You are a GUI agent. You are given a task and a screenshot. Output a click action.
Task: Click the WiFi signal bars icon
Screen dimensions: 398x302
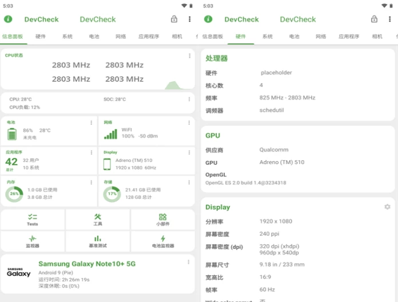[110, 134]
